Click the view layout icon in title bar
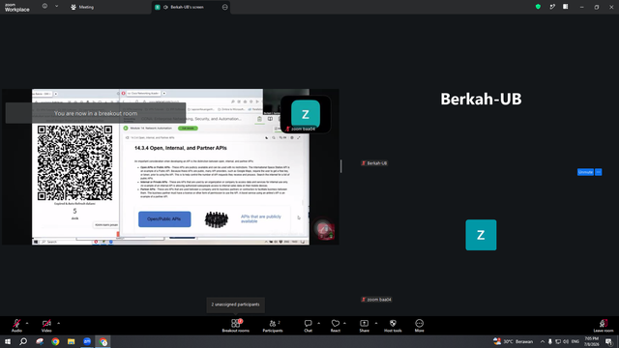Viewport: 619px width, 348px height. click(x=565, y=7)
